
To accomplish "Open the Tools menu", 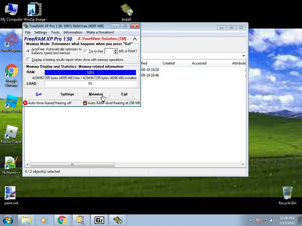I will (x=55, y=32).
